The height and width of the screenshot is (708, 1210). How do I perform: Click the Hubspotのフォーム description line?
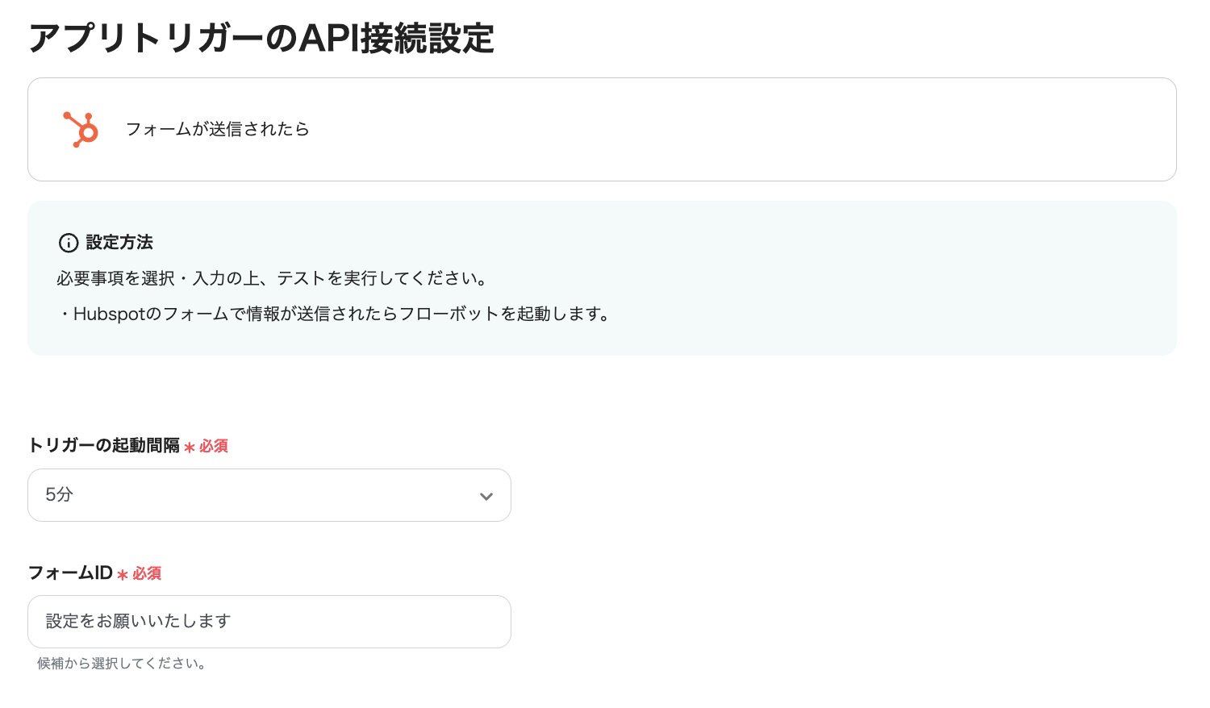coord(336,314)
